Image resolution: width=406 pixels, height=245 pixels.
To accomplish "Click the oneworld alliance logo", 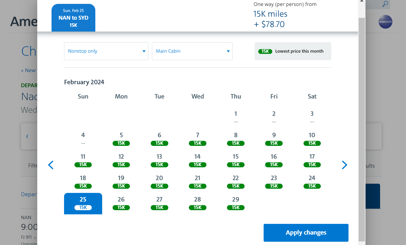I will 385,22.
